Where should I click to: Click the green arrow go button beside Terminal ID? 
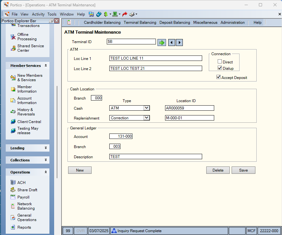(x=162, y=42)
